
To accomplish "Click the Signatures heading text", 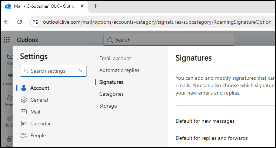I will point(194,58).
